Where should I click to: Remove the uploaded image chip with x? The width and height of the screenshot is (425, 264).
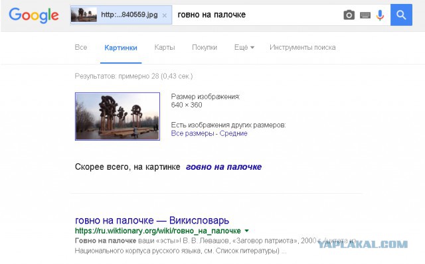click(x=164, y=15)
